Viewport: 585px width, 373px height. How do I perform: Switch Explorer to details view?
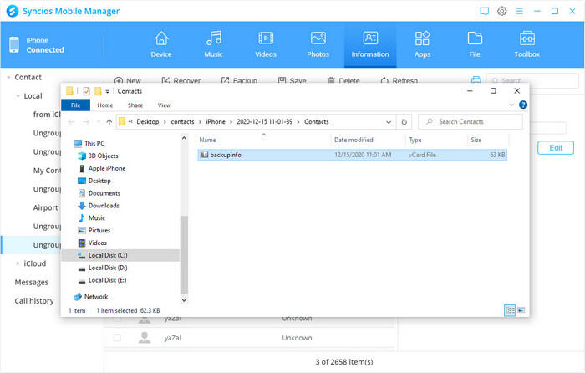click(509, 310)
